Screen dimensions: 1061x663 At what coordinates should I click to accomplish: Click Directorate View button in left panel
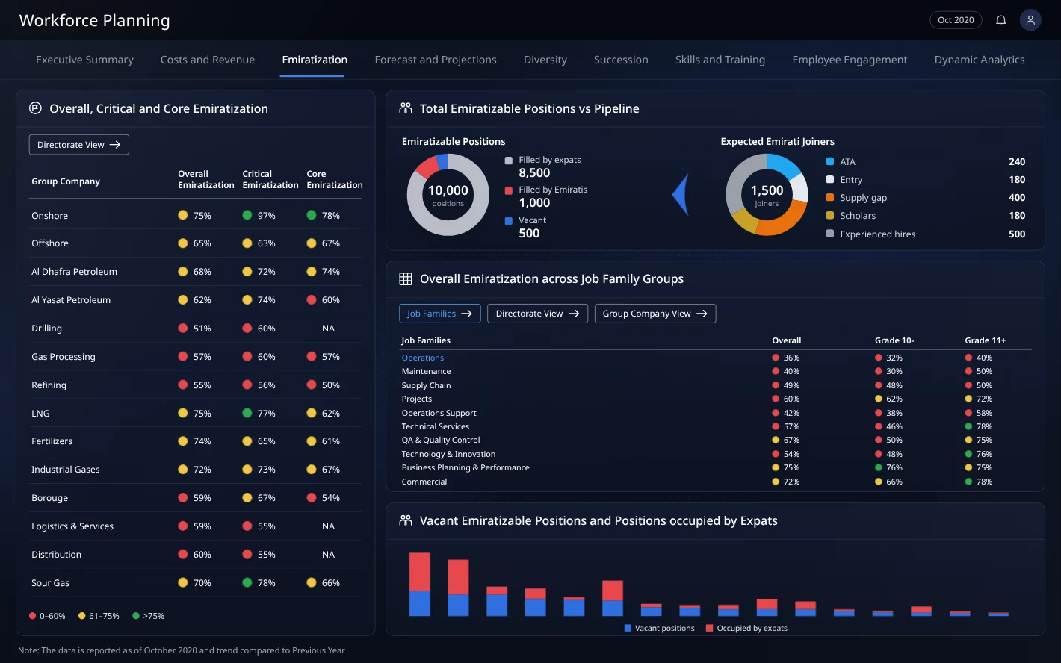tap(79, 145)
